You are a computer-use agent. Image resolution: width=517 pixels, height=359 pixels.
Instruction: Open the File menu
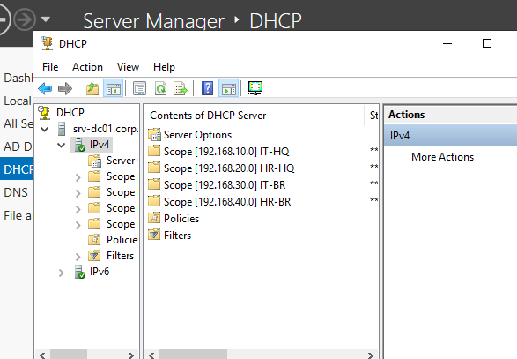click(x=50, y=67)
